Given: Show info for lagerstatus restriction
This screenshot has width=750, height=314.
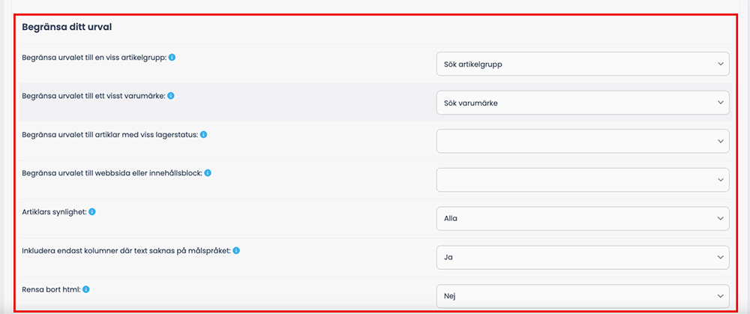Looking at the screenshot, I should point(203,135).
